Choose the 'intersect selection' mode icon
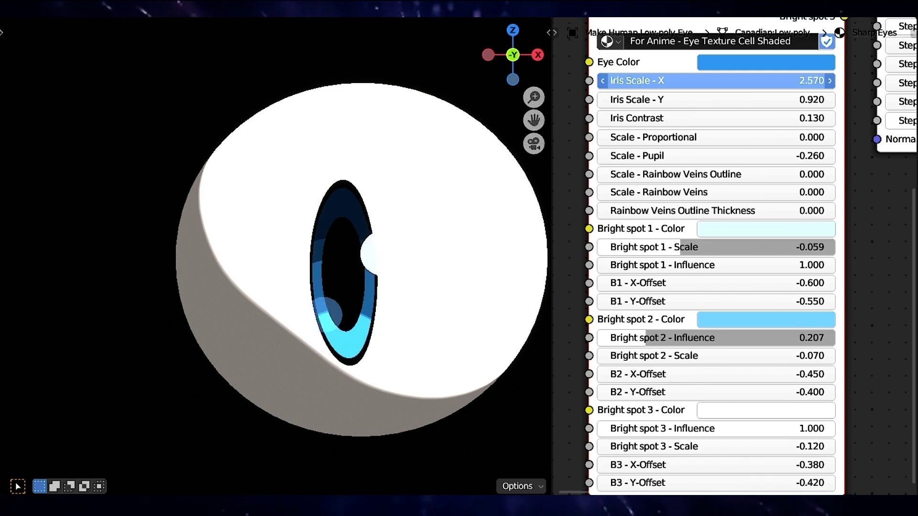This screenshot has width=918, height=516. 99,486
